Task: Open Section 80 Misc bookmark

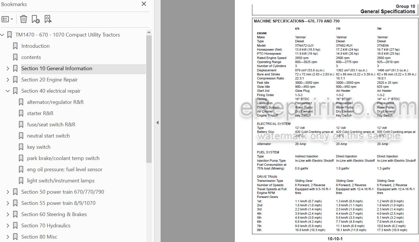Action: click(39, 237)
